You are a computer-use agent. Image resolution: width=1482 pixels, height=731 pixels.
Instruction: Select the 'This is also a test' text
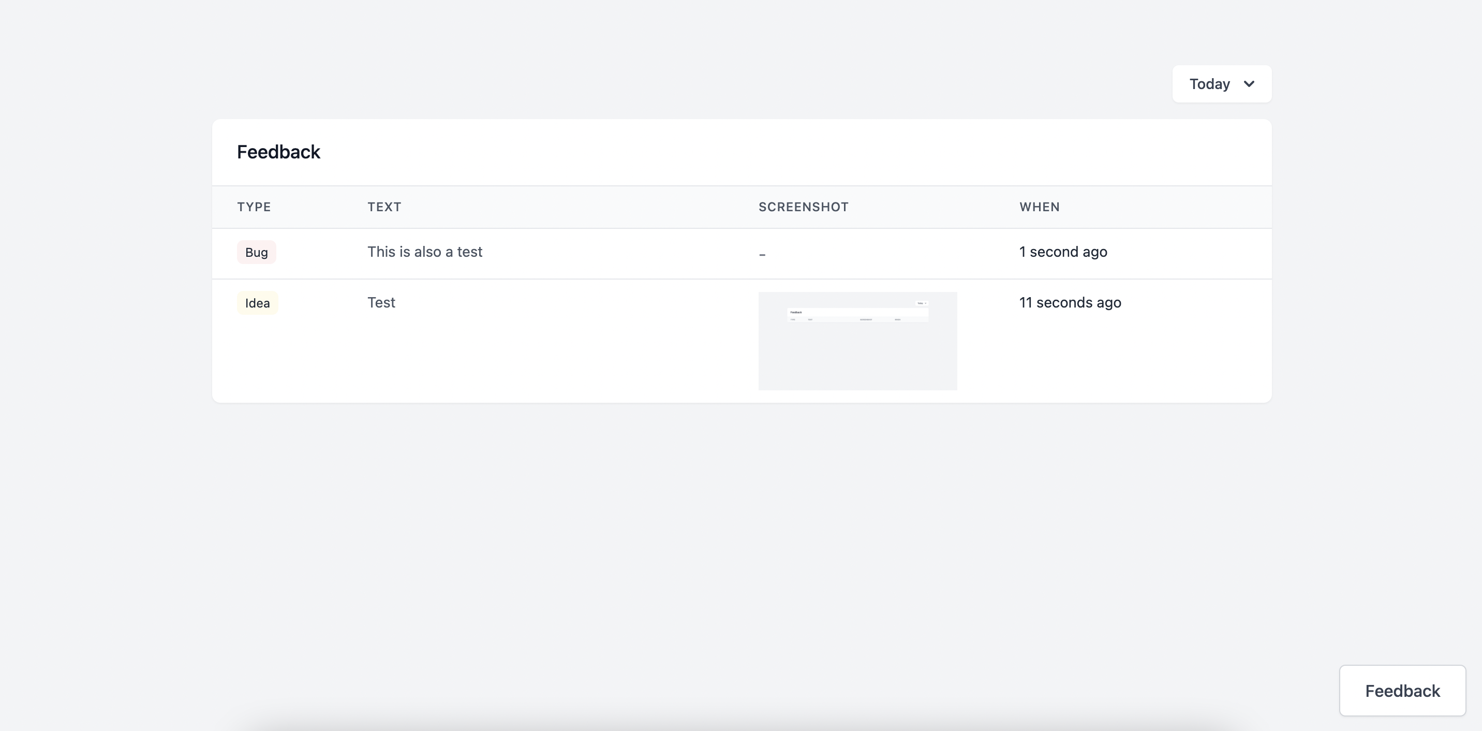click(425, 252)
